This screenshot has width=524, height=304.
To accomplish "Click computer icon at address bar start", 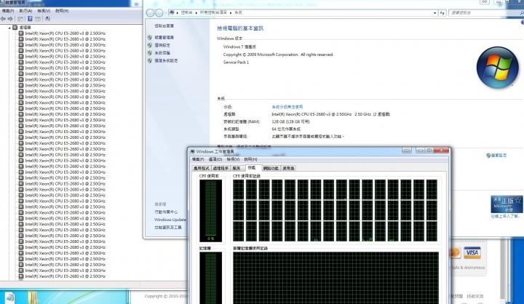I will [x=172, y=12].
